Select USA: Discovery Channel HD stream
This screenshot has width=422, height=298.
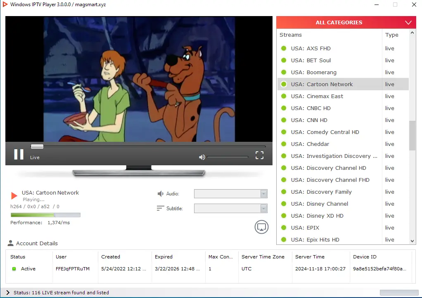click(x=343, y=168)
